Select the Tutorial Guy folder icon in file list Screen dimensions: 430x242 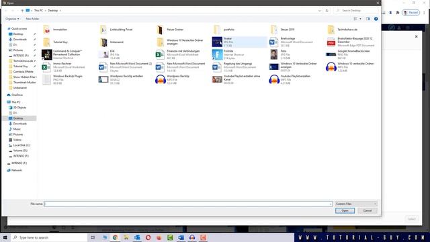coord(46,42)
